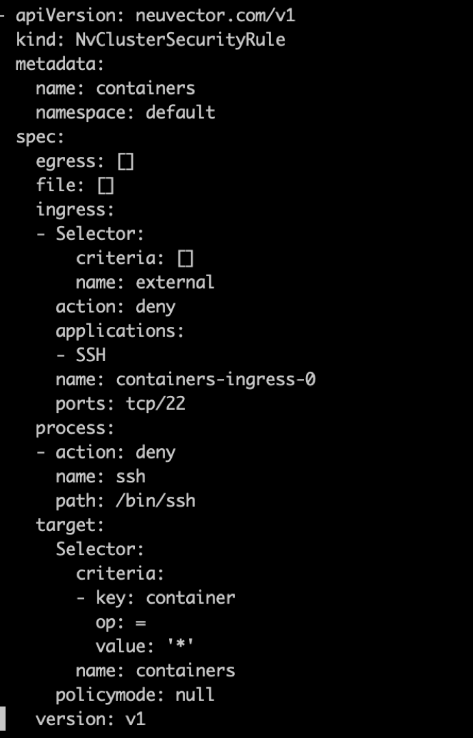The image size is (473, 738).
Task: Click the terminal cursor block
Action: pos(2,719)
